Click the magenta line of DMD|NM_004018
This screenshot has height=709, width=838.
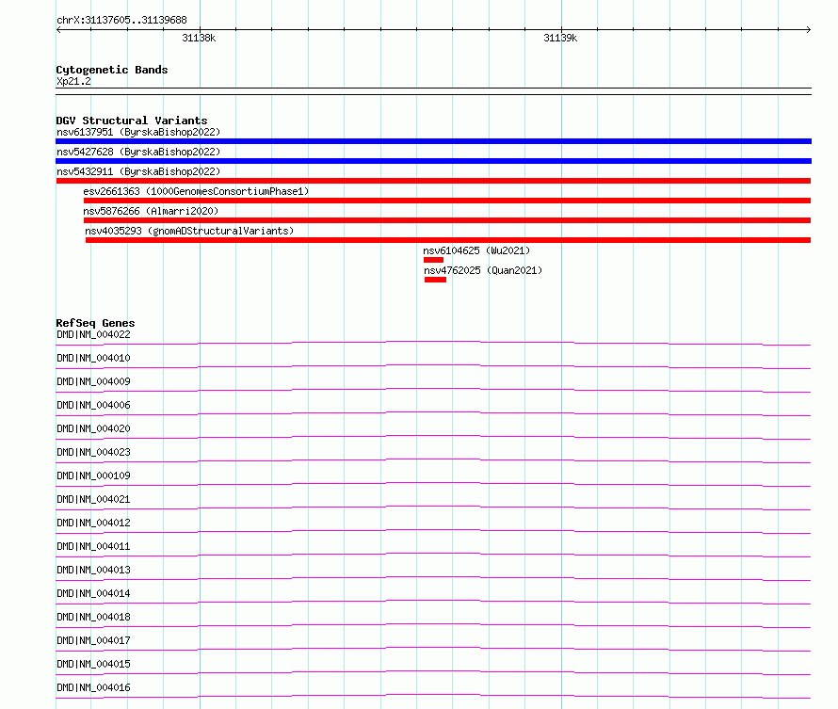coord(433,625)
